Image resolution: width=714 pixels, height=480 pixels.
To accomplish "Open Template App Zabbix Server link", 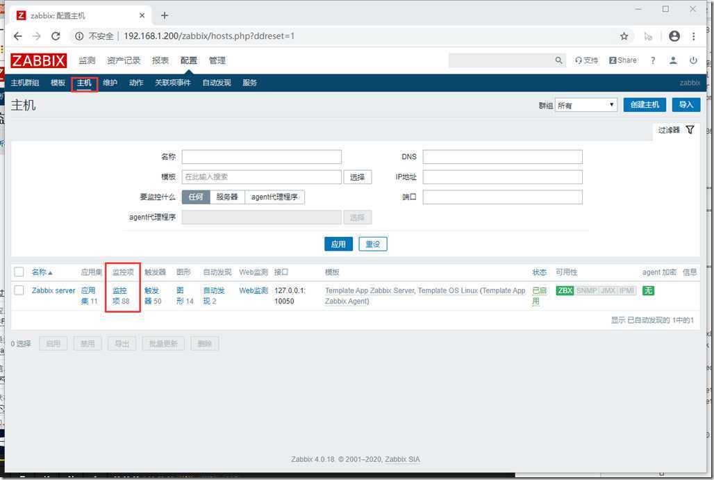I will click(x=370, y=290).
